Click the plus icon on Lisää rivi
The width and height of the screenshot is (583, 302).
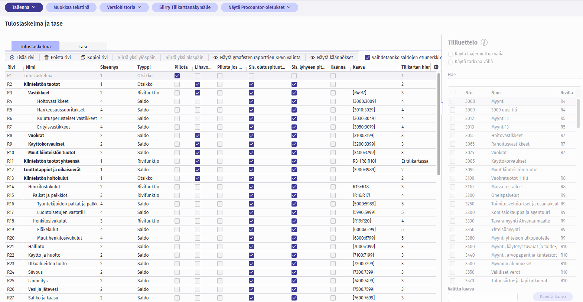click(12, 58)
